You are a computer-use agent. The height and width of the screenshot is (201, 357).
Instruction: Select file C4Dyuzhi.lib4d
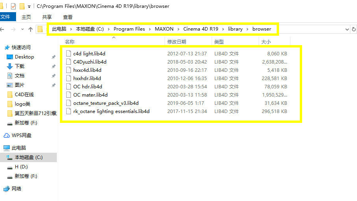click(x=90, y=62)
